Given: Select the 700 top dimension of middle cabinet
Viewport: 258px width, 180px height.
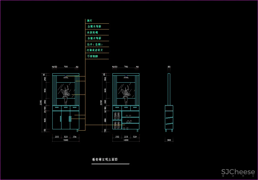Looking at the screenshot, I should pyautogui.click(x=126, y=67).
